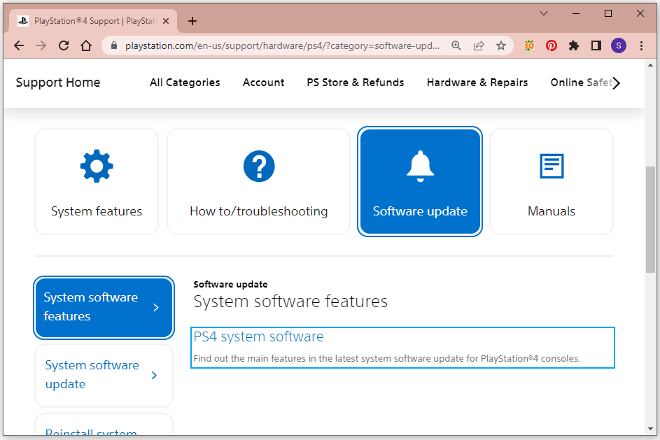Open the Pinterest extension
The width and height of the screenshot is (660, 440).
552,45
